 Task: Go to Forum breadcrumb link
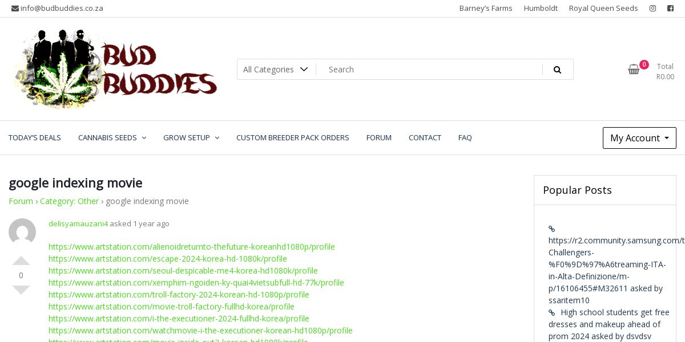click(21, 201)
